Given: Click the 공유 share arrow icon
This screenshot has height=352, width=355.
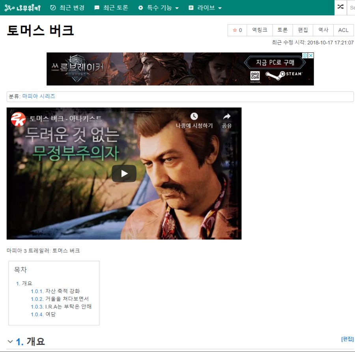Looking at the screenshot, I should tap(227, 116).
